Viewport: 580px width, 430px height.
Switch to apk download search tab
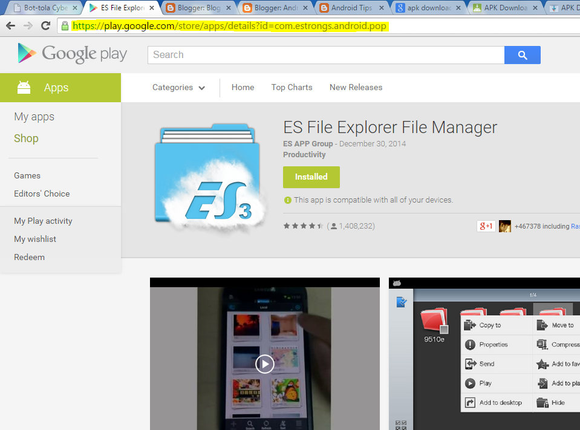[x=429, y=7]
